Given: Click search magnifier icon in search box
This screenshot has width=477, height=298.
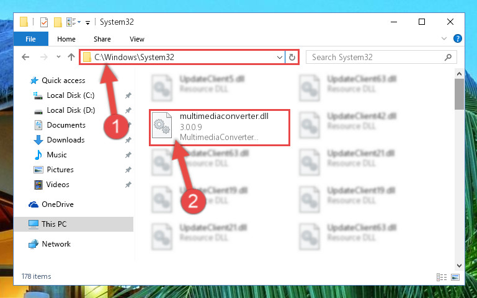Looking at the screenshot, I should 448,57.
